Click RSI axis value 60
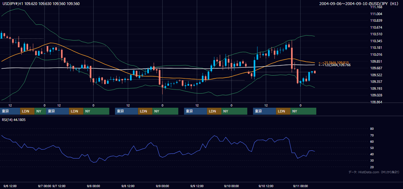Screen dimensions: 403x189 (372, 141)
